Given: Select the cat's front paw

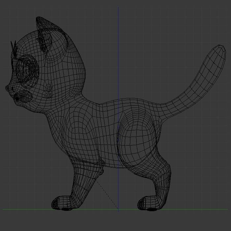Looking at the screenshot, I should pos(62,203).
